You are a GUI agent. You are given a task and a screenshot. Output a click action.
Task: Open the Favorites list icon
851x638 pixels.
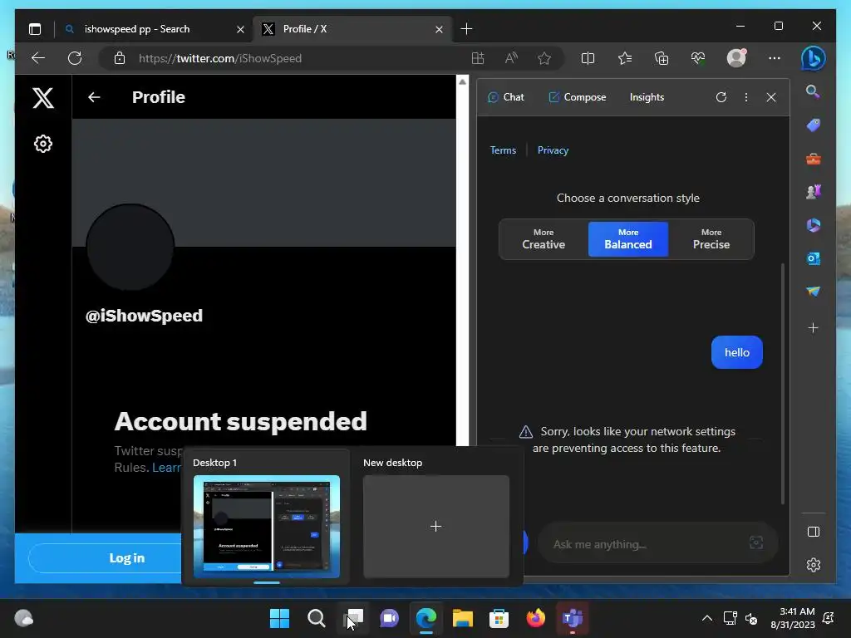625,58
